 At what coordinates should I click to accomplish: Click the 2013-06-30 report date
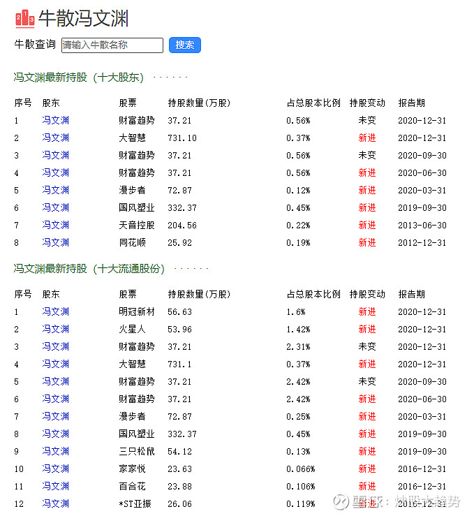click(x=422, y=226)
